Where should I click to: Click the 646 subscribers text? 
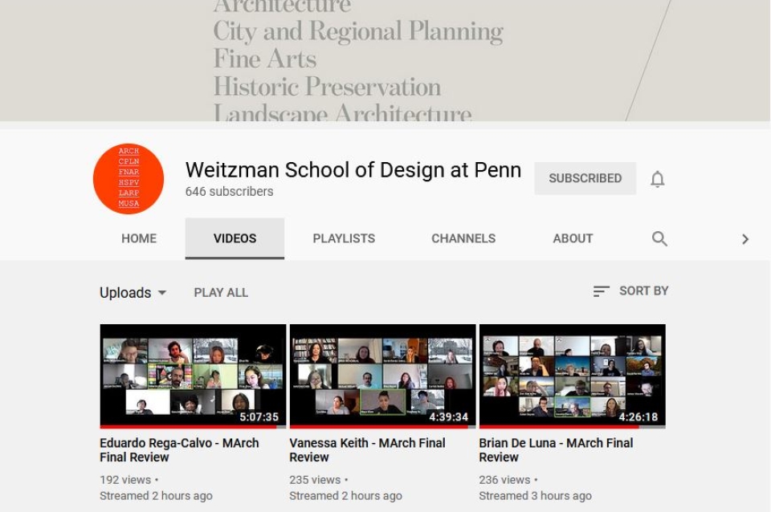pyautogui.click(x=229, y=192)
